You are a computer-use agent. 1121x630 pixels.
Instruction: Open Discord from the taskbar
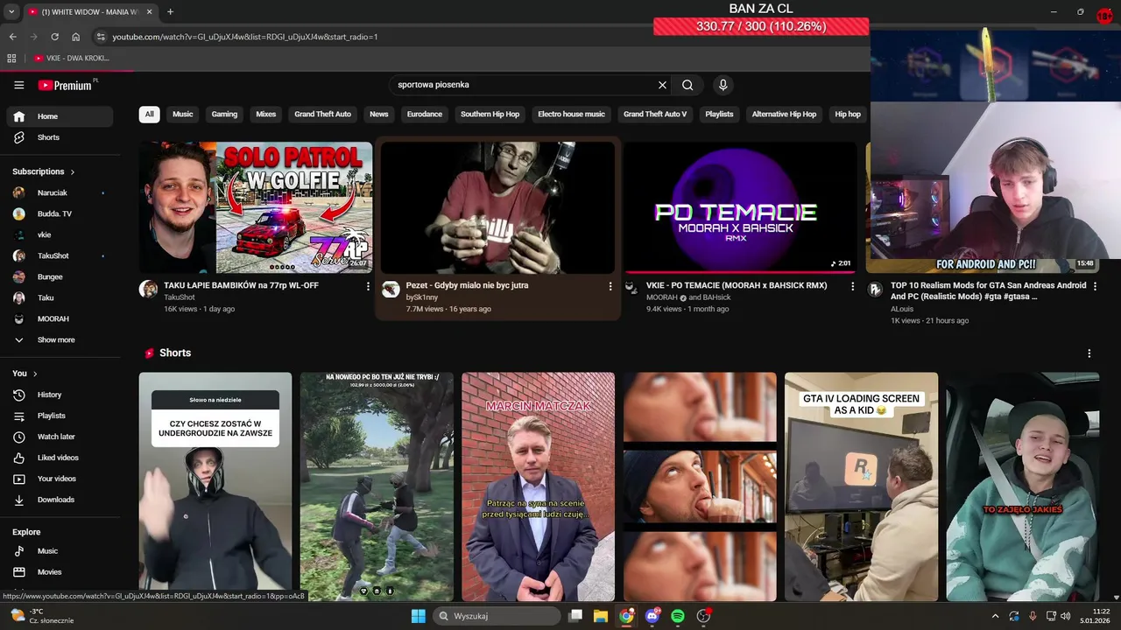(652, 616)
